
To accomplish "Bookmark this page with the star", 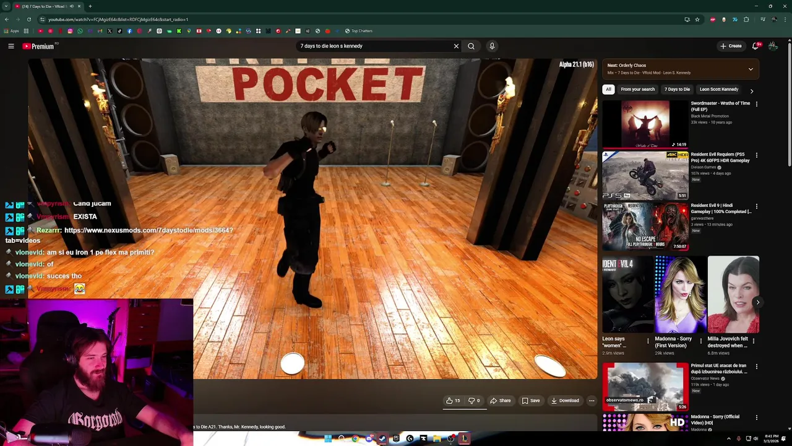I will click(697, 19).
